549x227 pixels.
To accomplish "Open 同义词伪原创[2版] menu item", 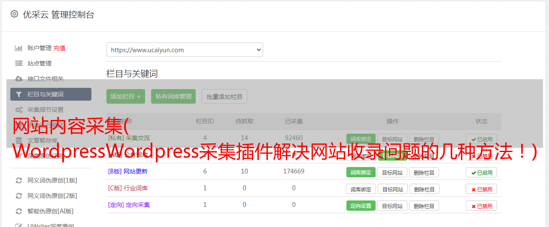I will (52, 196).
